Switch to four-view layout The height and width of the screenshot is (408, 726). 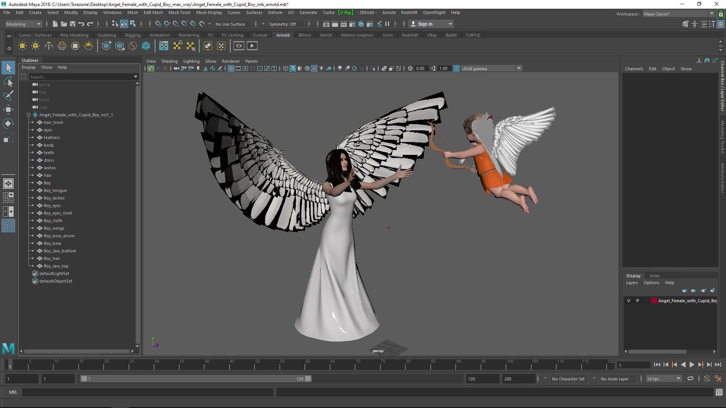click(8, 198)
